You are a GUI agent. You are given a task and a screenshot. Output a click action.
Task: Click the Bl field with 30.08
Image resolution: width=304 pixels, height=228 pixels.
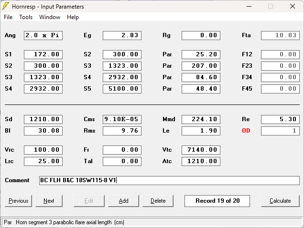(x=43, y=131)
